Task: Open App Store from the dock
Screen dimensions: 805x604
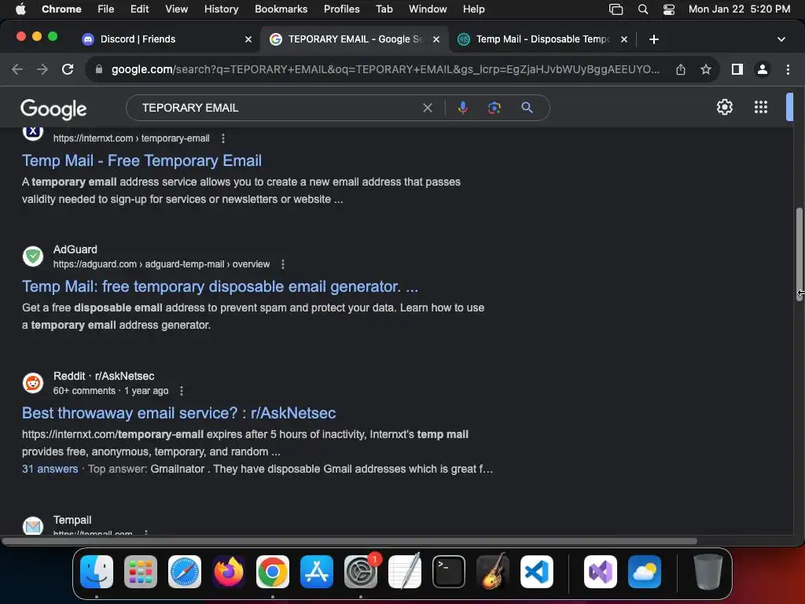Action: pyautogui.click(x=317, y=572)
